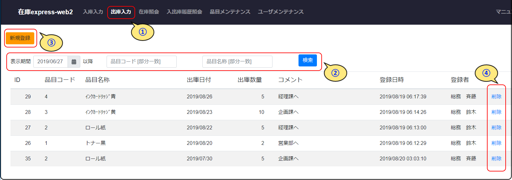512x180 pixels.
Task: Open 入出庫履歴照会 from the navbar
Action: 184,12
